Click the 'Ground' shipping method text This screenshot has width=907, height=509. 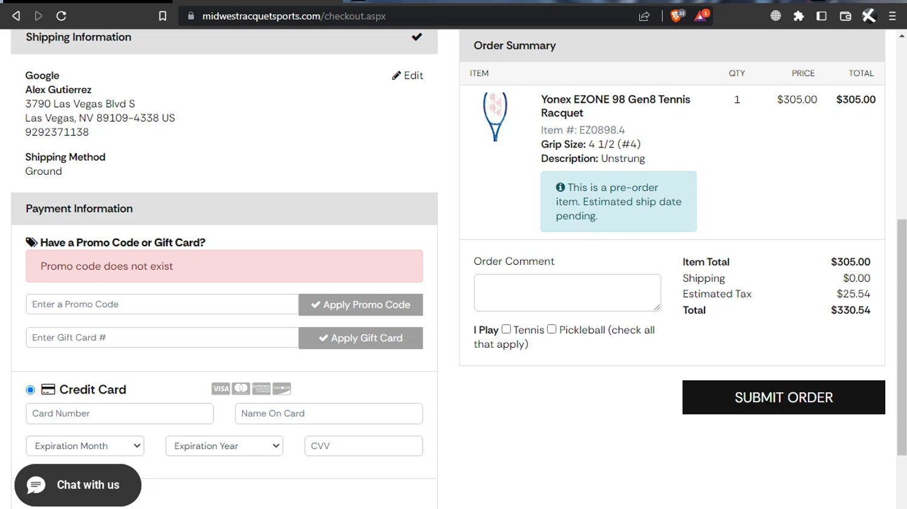point(44,171)
